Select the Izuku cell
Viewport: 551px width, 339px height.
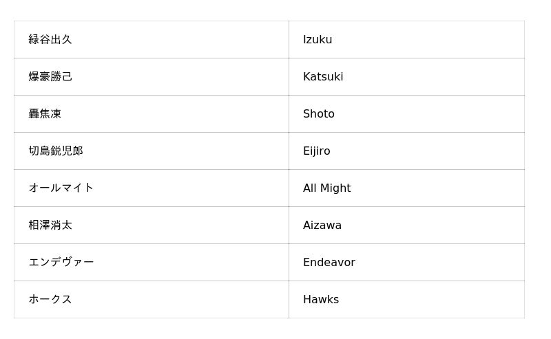(318, 40)
